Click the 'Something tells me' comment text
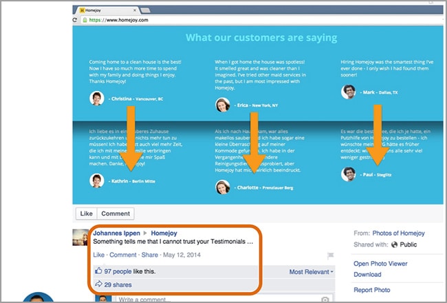Image resolution: width=447 pixels, height=303 pixels. tap(173, 242)
